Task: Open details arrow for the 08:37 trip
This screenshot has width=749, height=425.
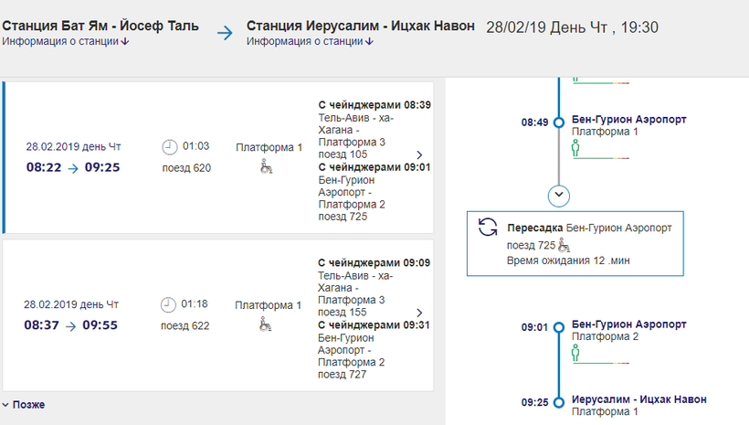Action: [418, 313]
